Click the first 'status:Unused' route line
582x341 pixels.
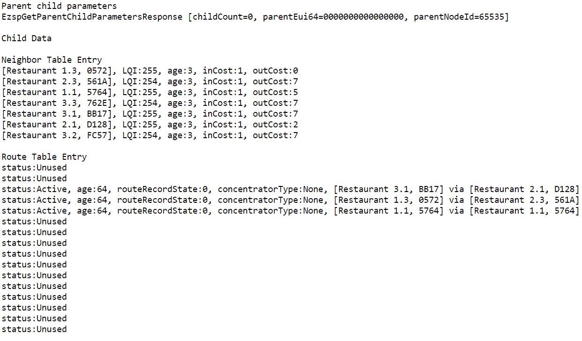pos(34,168)
